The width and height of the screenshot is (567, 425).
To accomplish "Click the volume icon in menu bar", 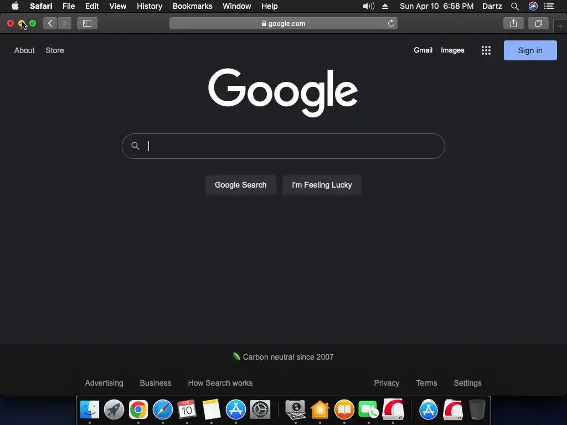I will [x=368, y=6].
